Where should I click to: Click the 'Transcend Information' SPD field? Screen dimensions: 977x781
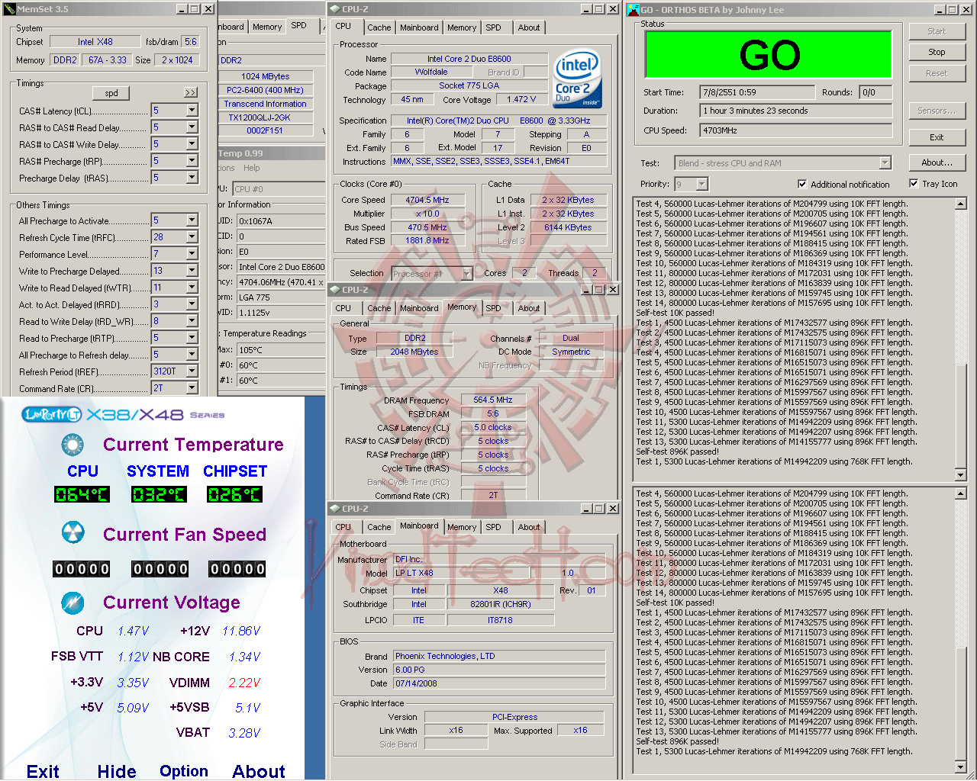coord(265,104)
